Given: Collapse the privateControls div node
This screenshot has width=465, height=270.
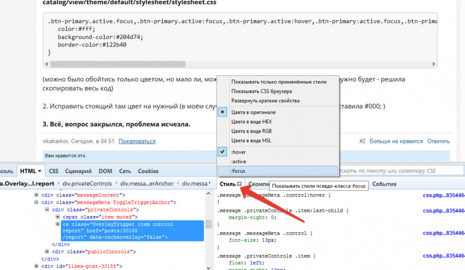Looking at the screenshot, I should tap(47, 209).
